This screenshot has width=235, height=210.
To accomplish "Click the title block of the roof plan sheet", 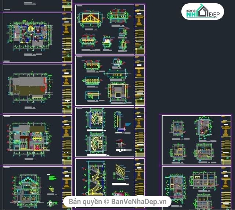I will [x=66, y=88].
